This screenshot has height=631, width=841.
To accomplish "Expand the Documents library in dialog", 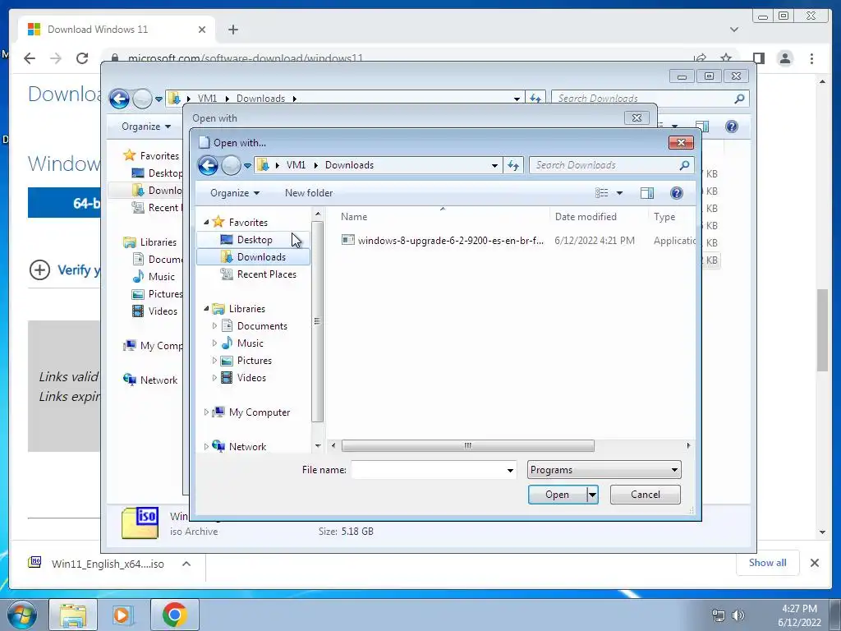I will [x=214, y=325].
